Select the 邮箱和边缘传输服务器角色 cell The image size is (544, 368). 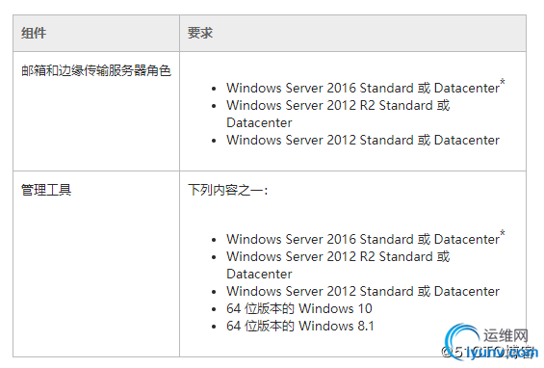[96, 71]
